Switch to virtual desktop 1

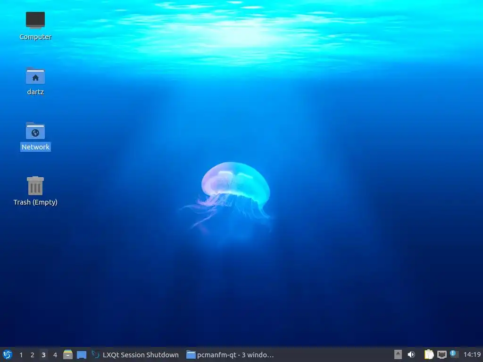coord(21,355)
